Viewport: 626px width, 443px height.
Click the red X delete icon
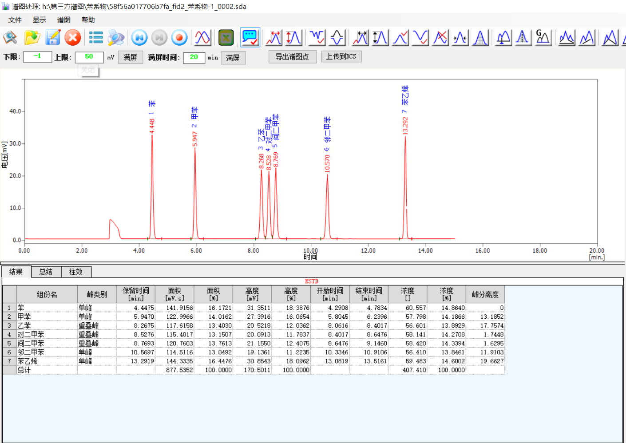(x=73, y=38)
